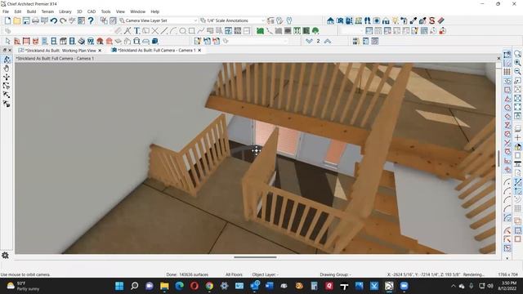Open the File menu
The image size is (523, 294).
pyautogui.click(x=6, y=11)
